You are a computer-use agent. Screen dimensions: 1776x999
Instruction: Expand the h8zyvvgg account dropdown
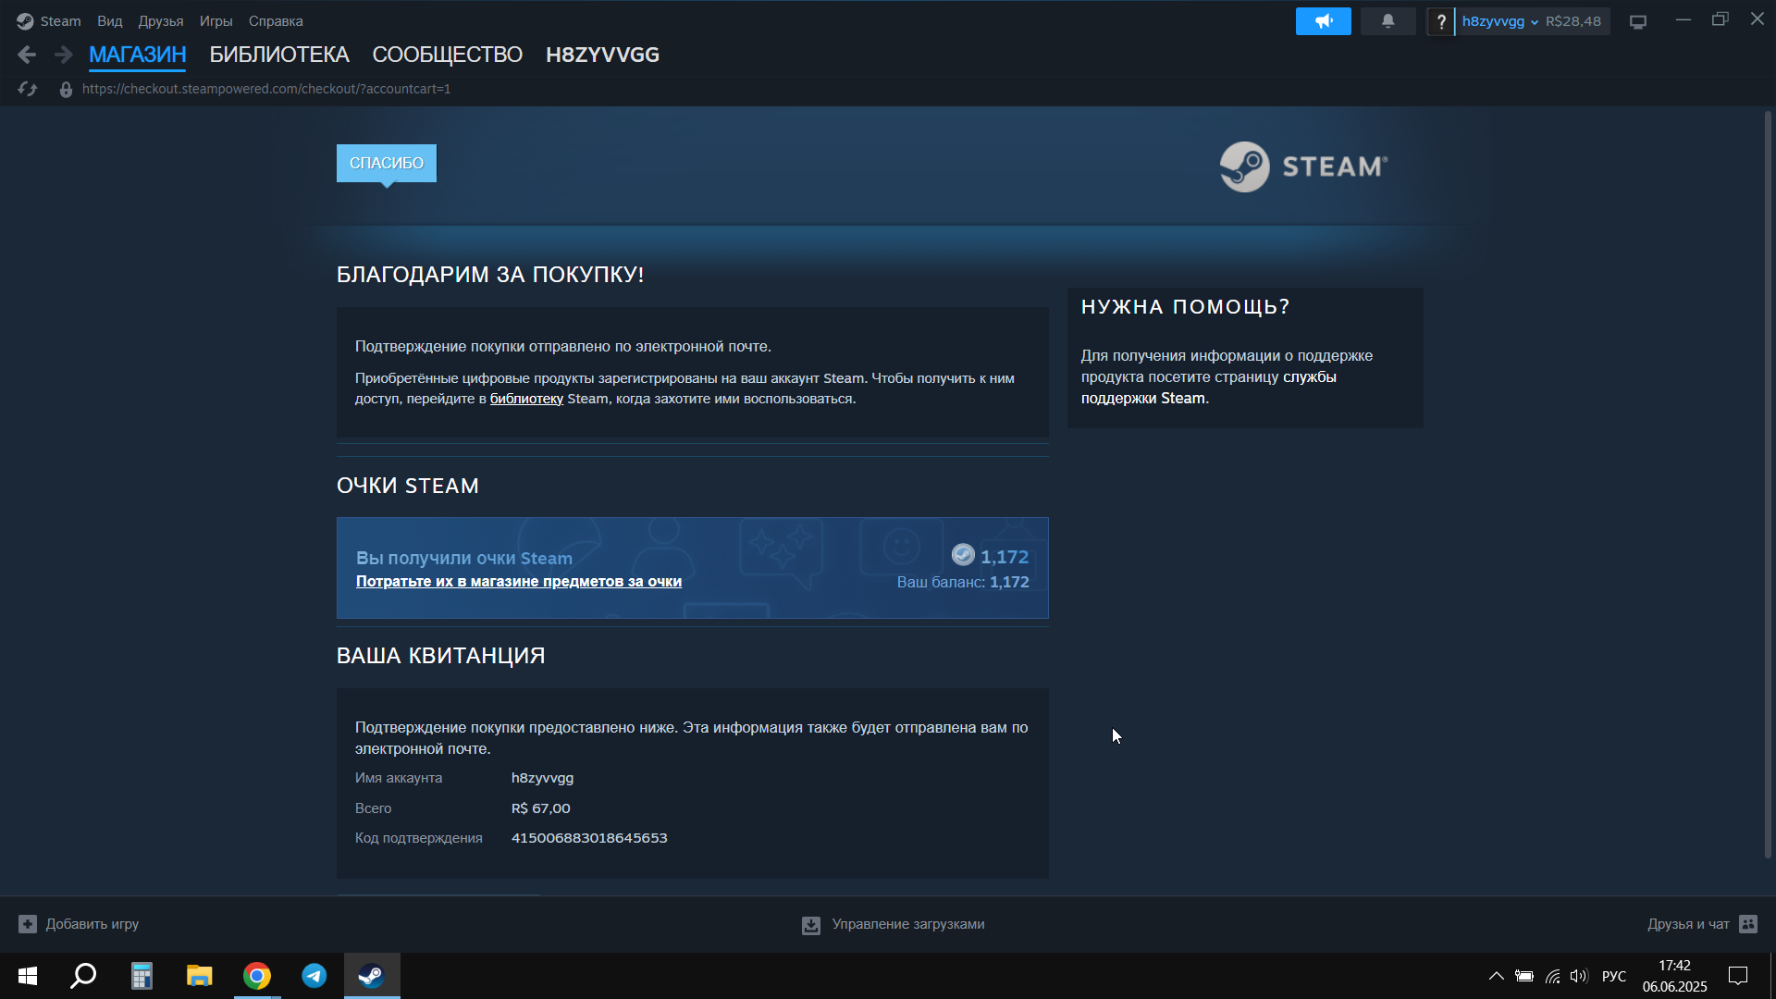[x=1499, y=21]
